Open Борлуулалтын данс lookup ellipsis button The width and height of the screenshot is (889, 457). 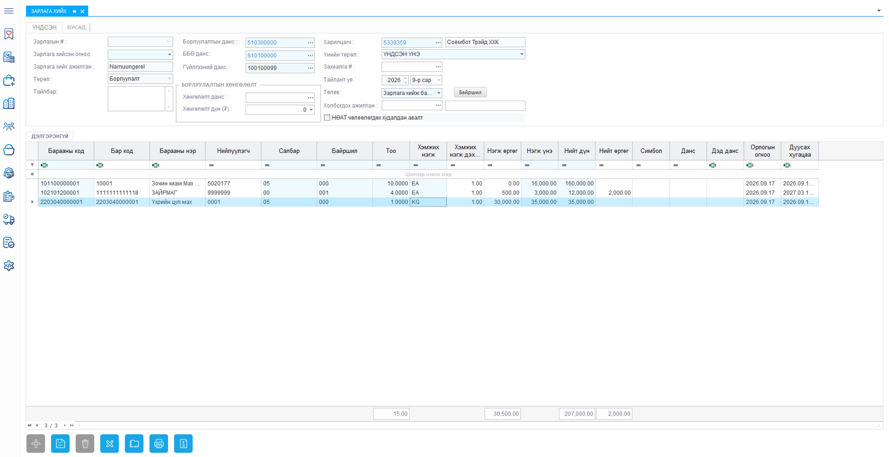(311, 43)
